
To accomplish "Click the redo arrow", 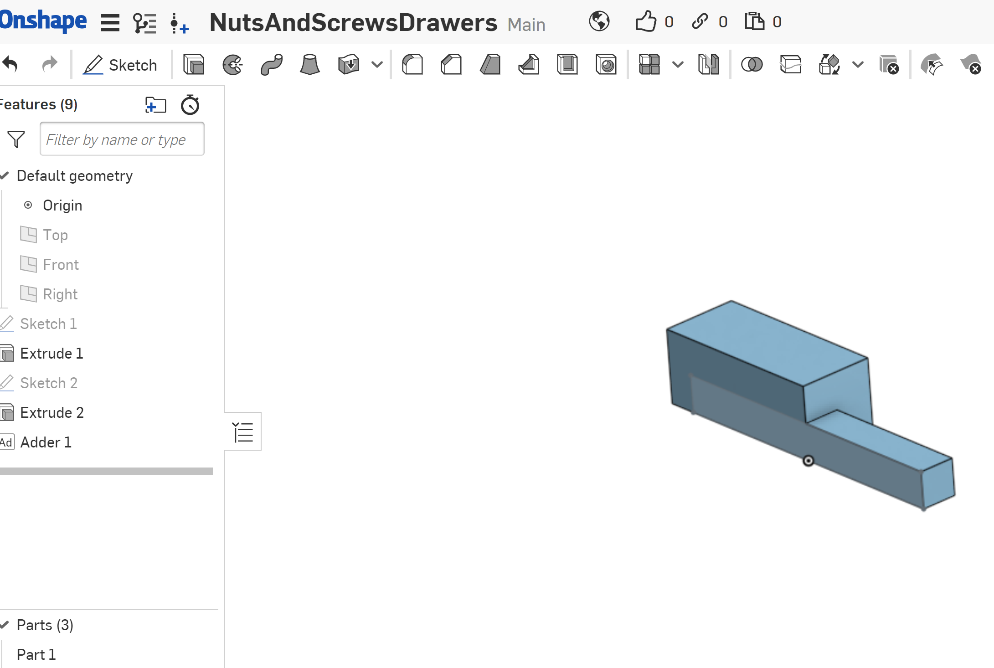I will pos(49,64).
